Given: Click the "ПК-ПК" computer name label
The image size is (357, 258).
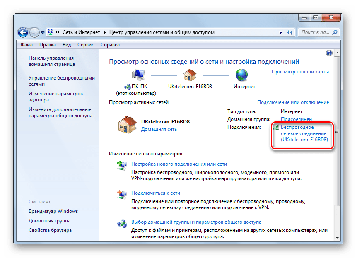Looking at the screenshot, I should click(139, 87).
